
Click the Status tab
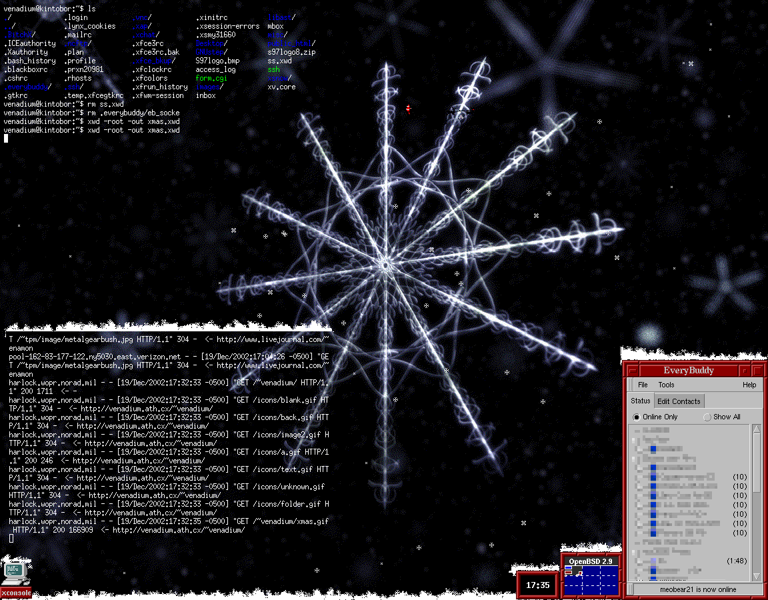tap(641, 401)
